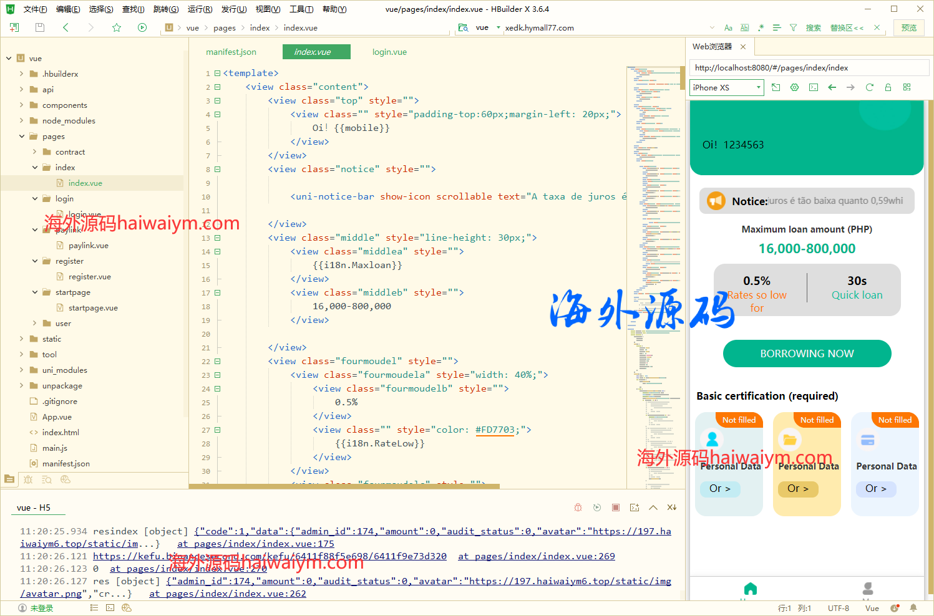Viewport: 934px width, 616px height.
Task: Click the bookmark star icon
Action: [x=117, y=27]
